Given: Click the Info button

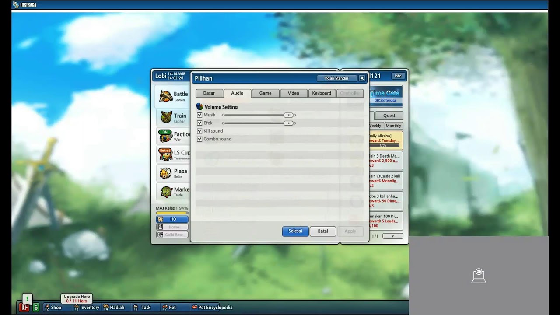Looking at the screenshot, I should 398,76.
